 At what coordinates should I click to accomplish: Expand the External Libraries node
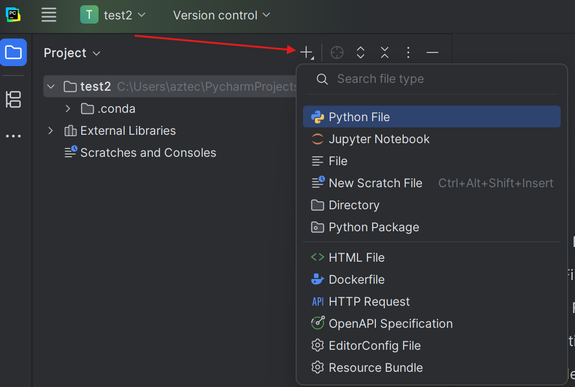click(51, 131)
